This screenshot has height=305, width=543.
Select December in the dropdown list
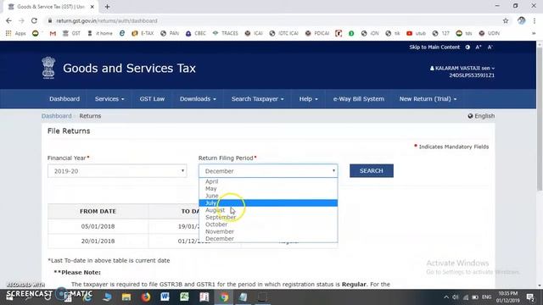coord(268,239)
